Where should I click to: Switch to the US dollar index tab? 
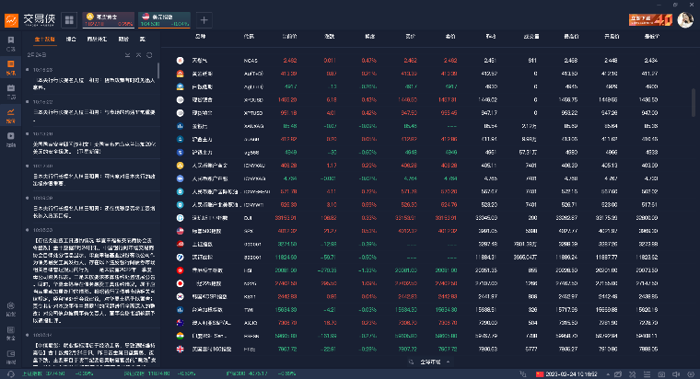[x=164, y=20]
